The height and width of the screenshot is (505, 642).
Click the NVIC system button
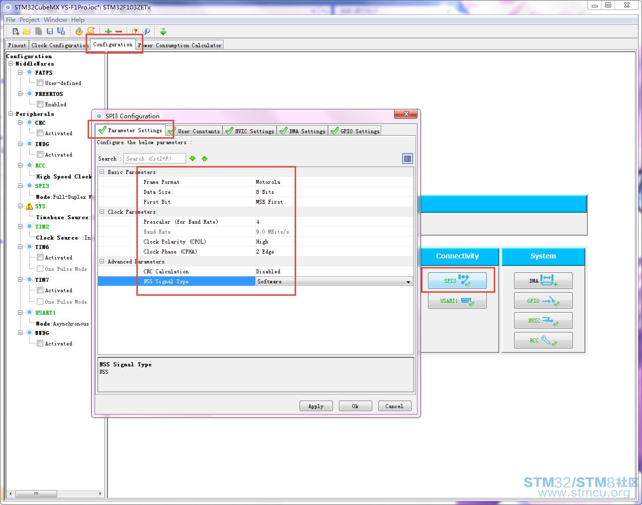(x=543, y=321)
